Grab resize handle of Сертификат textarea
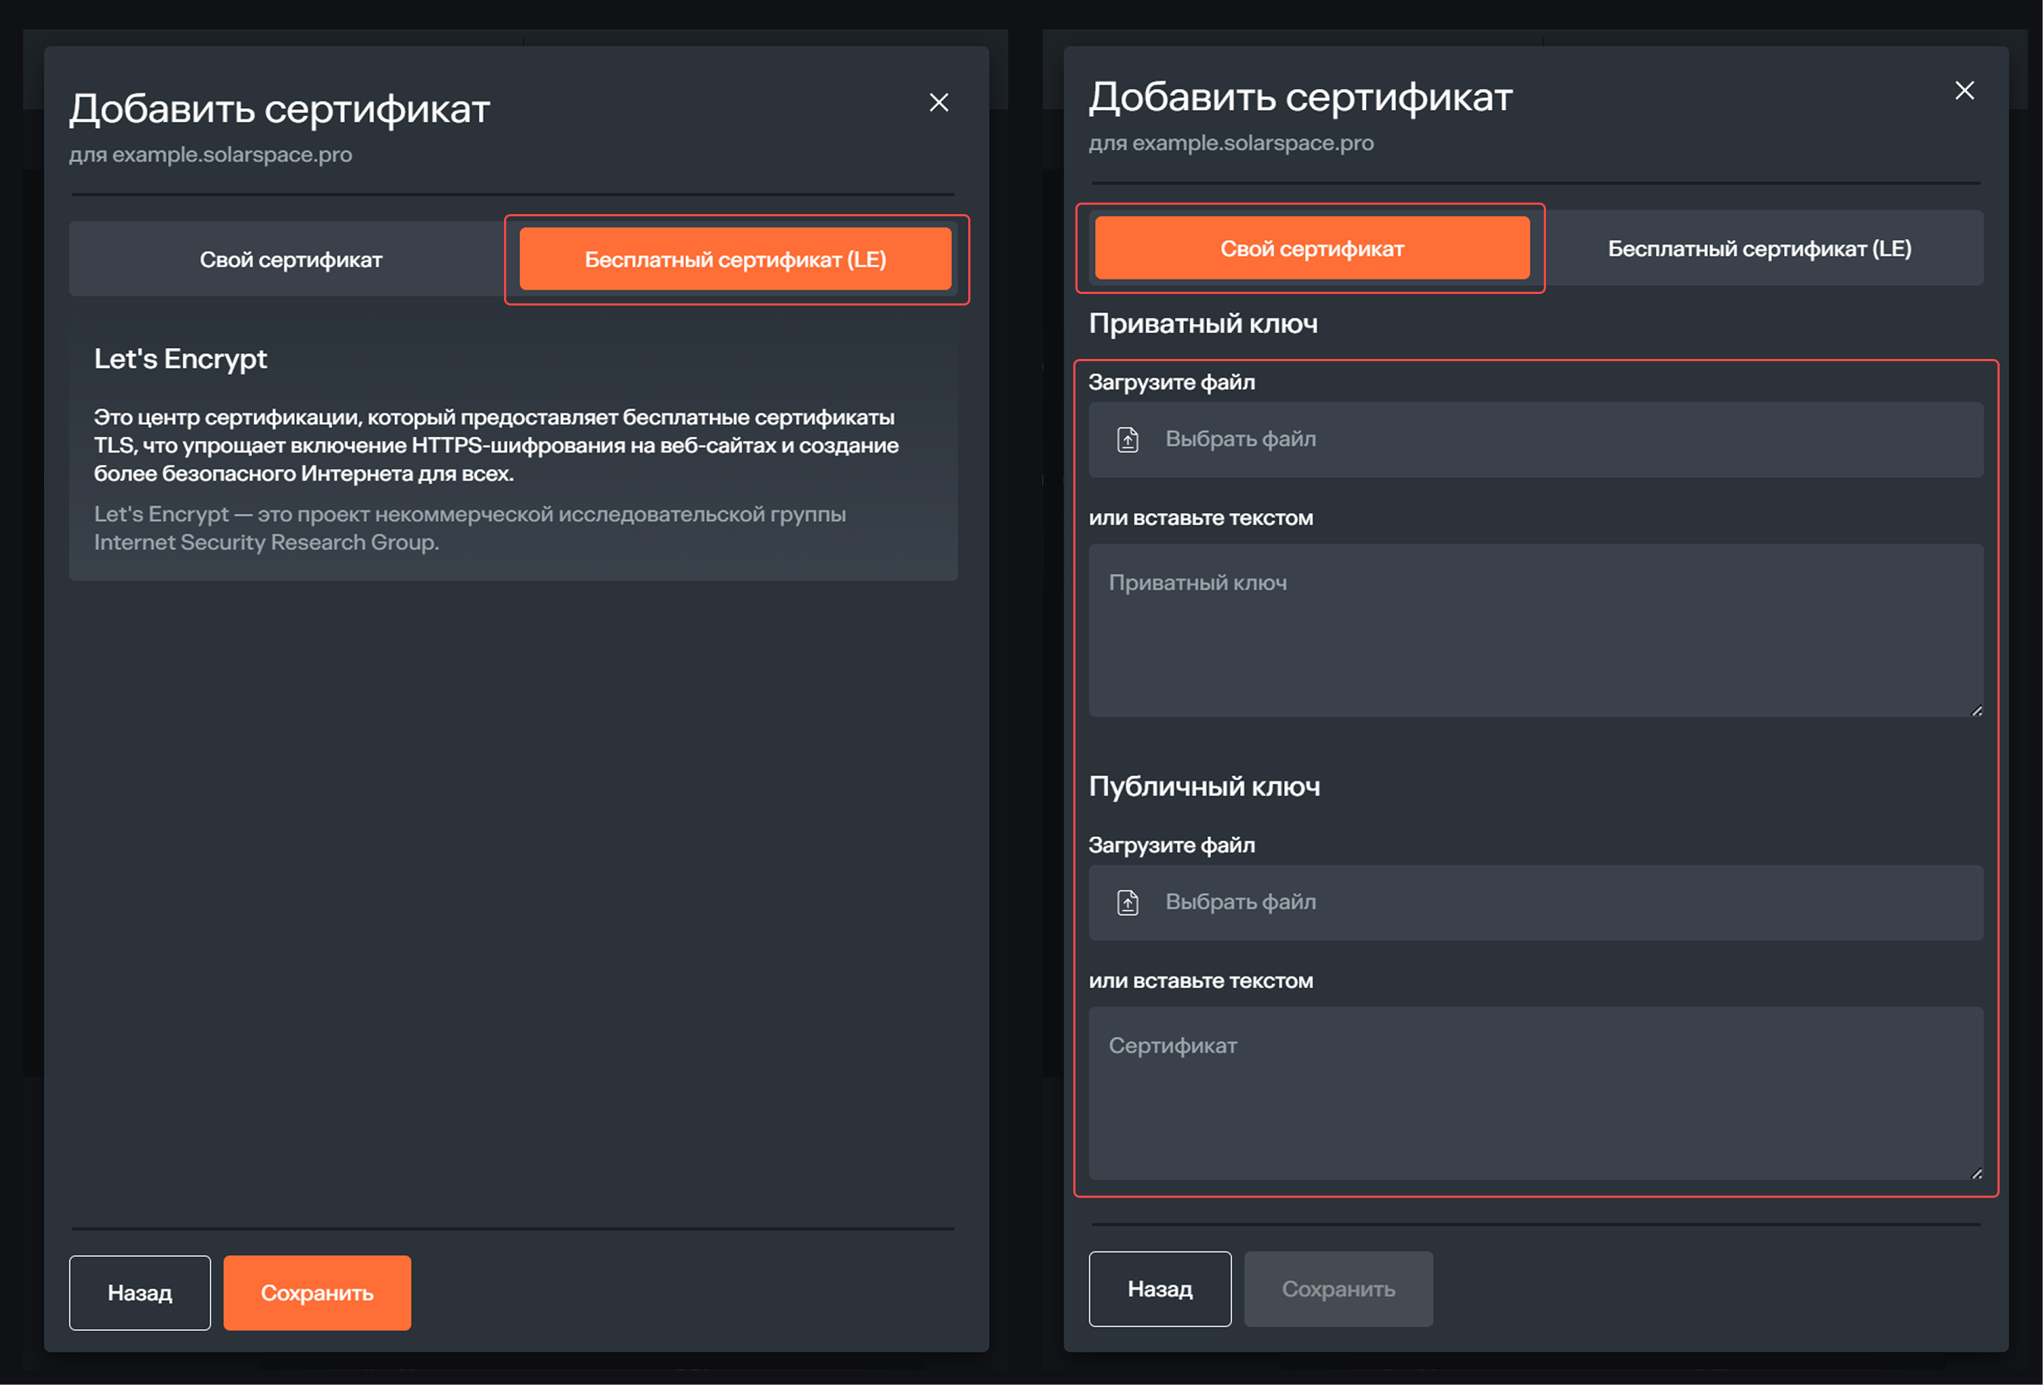 [1976, 1172]
